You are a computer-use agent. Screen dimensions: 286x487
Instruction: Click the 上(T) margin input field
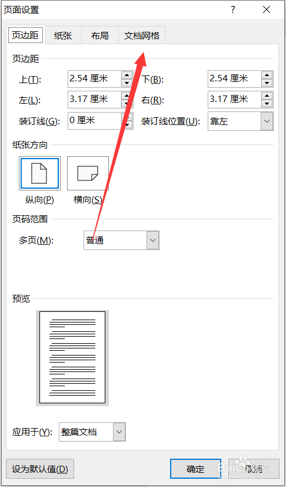tap(94, 79)
